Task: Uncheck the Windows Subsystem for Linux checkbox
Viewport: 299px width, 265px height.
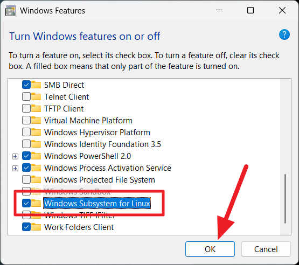Action: click(x=26, y=203)
